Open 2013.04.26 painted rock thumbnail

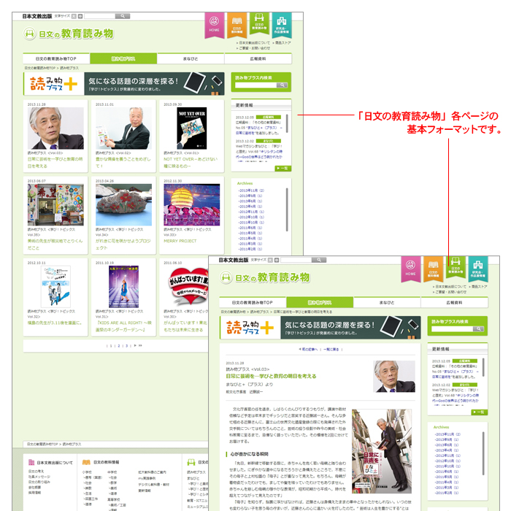tap(123, 204)
